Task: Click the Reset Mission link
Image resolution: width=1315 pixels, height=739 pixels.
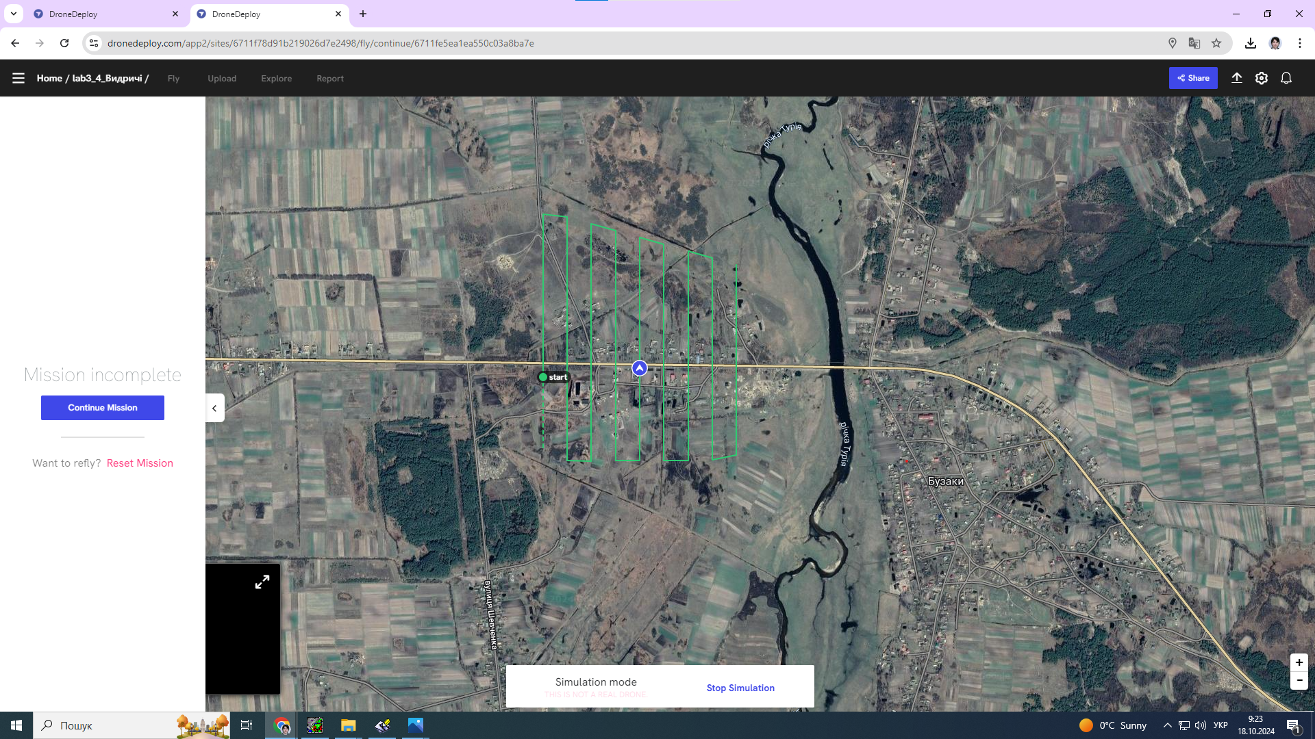Action: 140,463
